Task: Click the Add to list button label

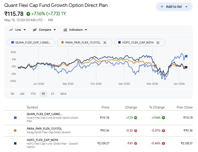Action: point(174,7)
